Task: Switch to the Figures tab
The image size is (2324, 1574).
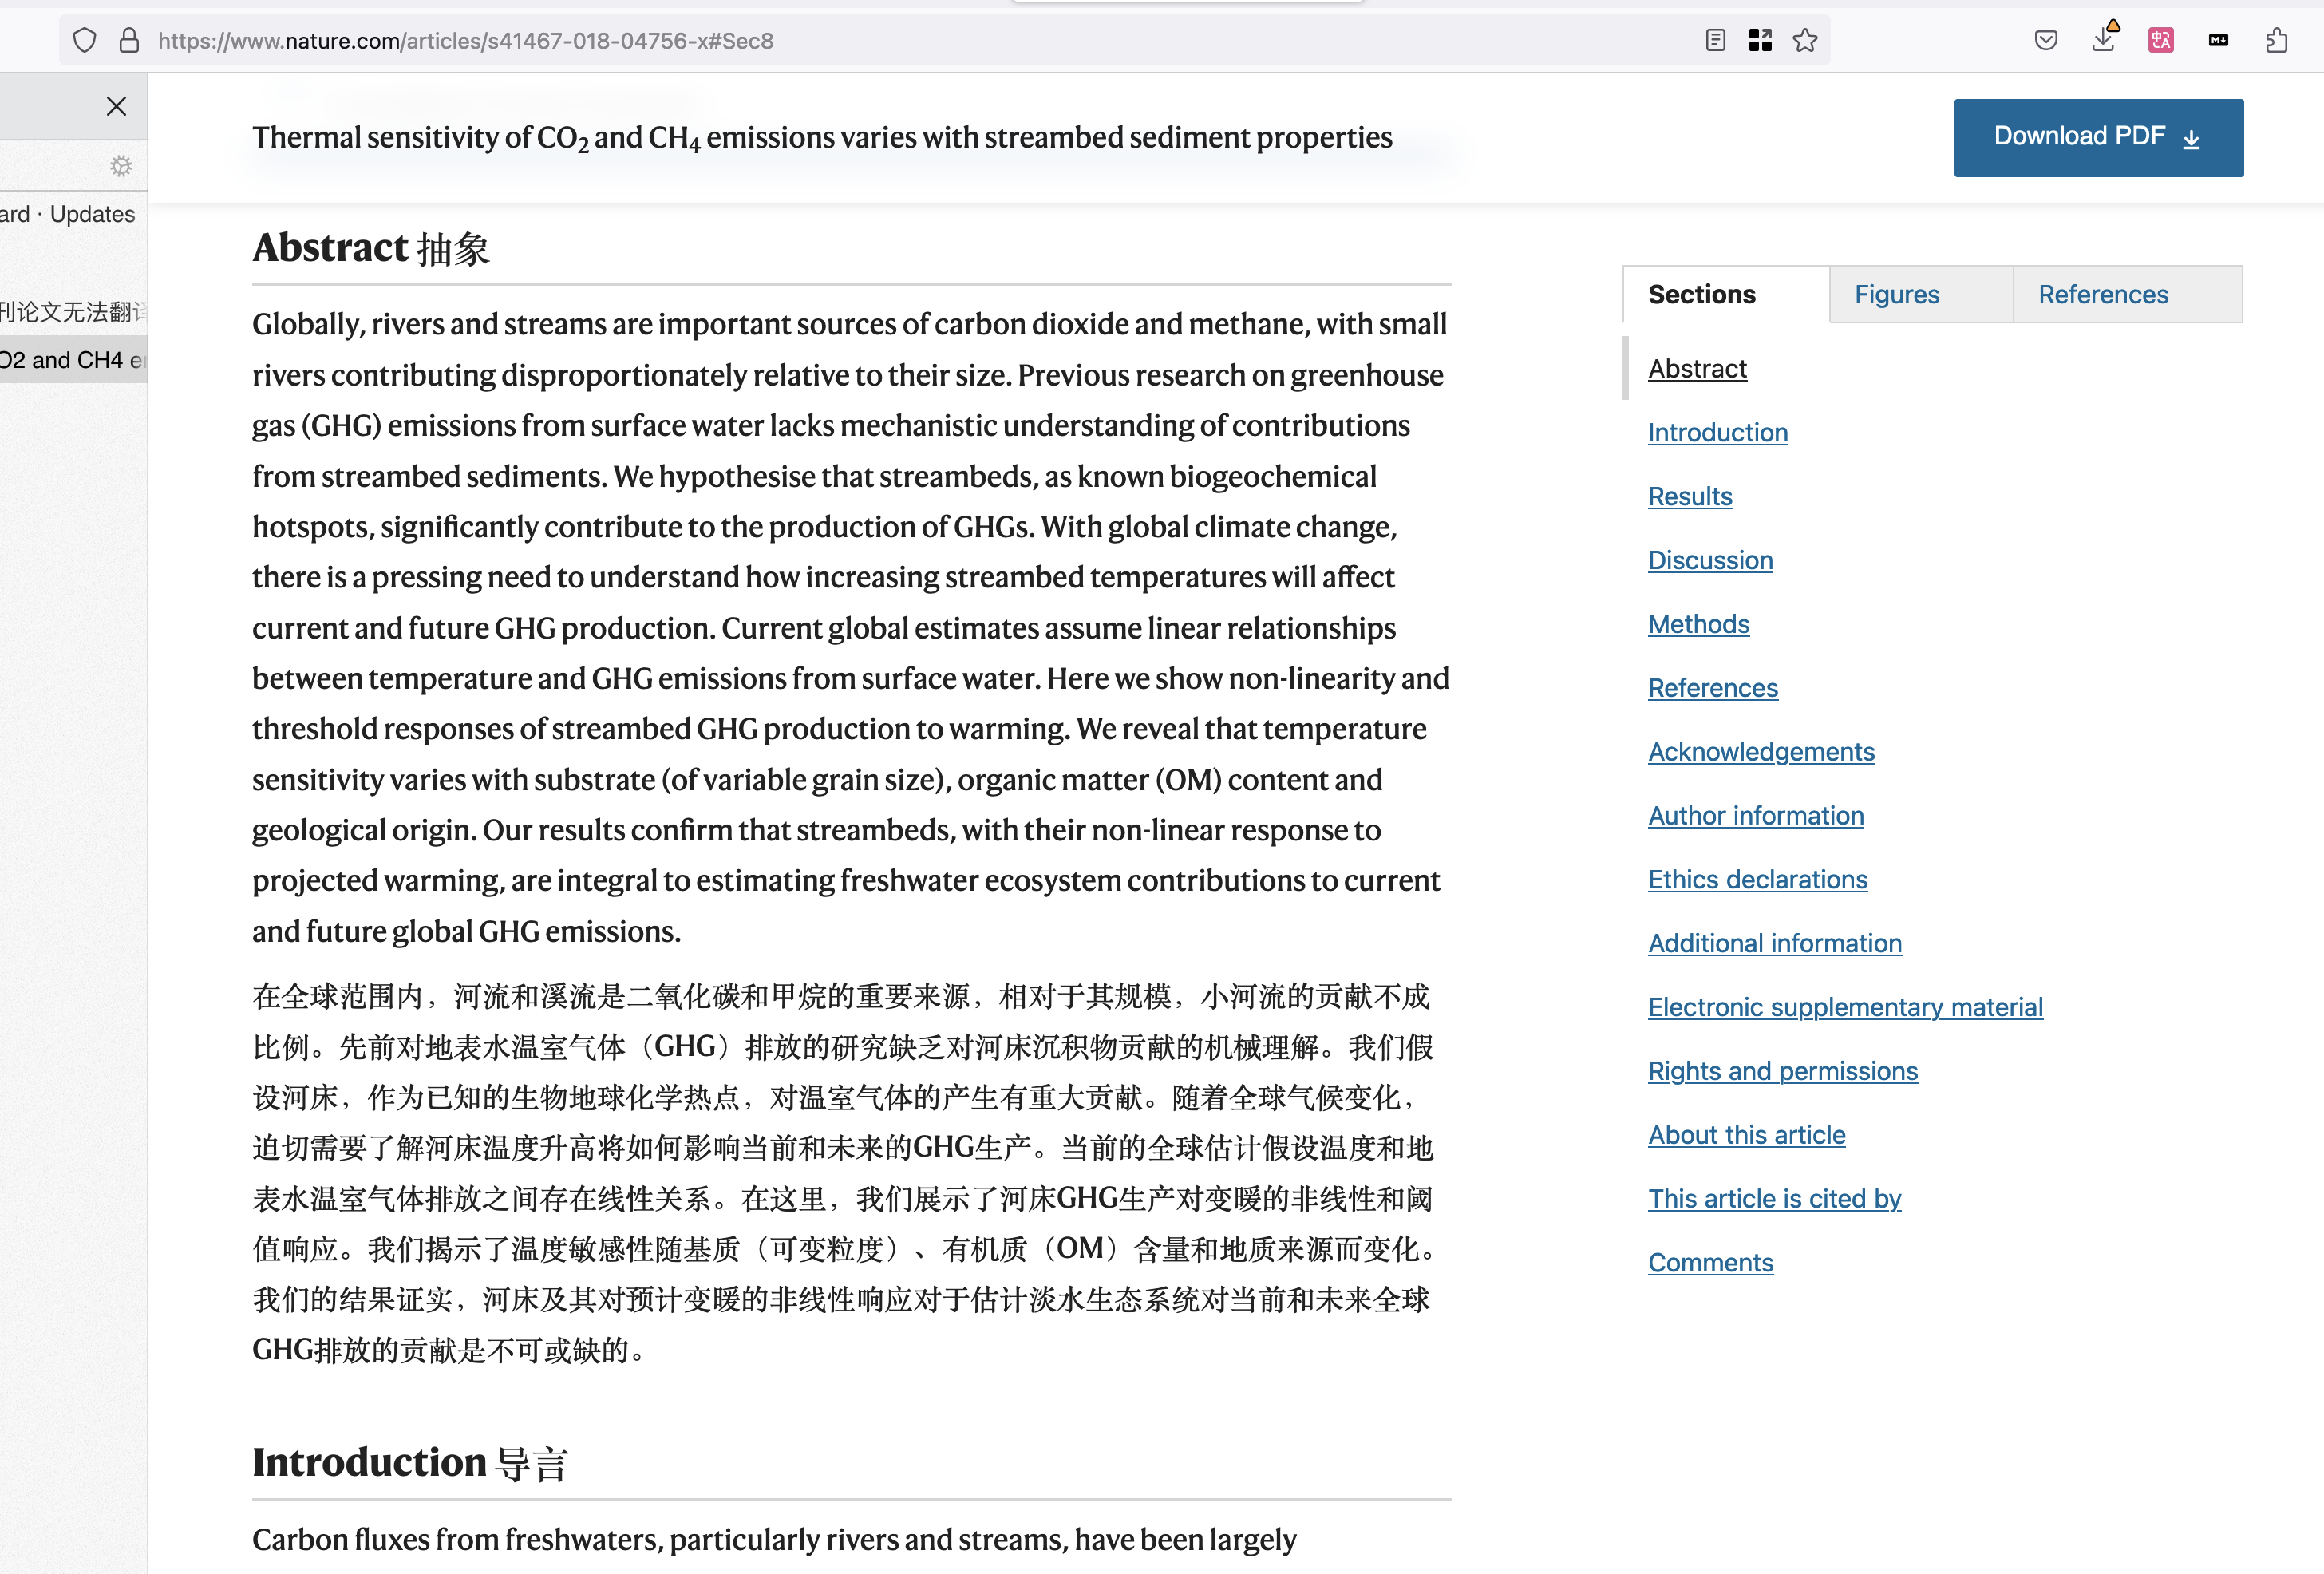Action: [x=1895, y=294]
